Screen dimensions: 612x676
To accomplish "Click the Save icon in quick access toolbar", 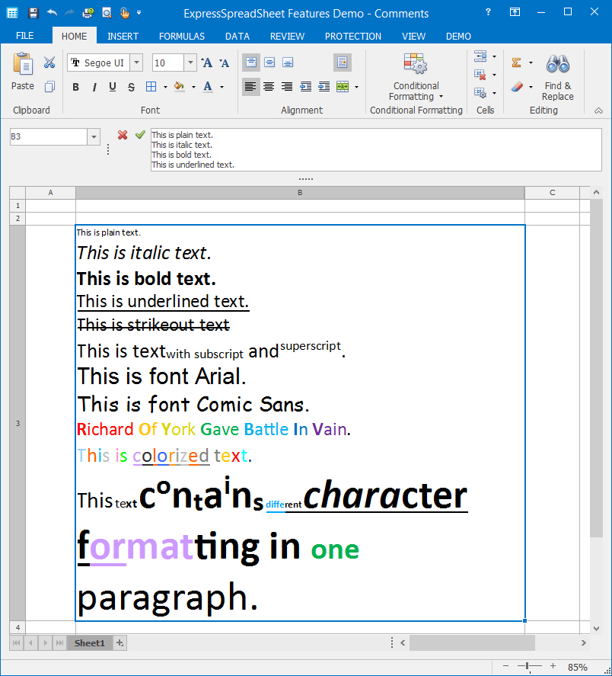I will 33,13.
